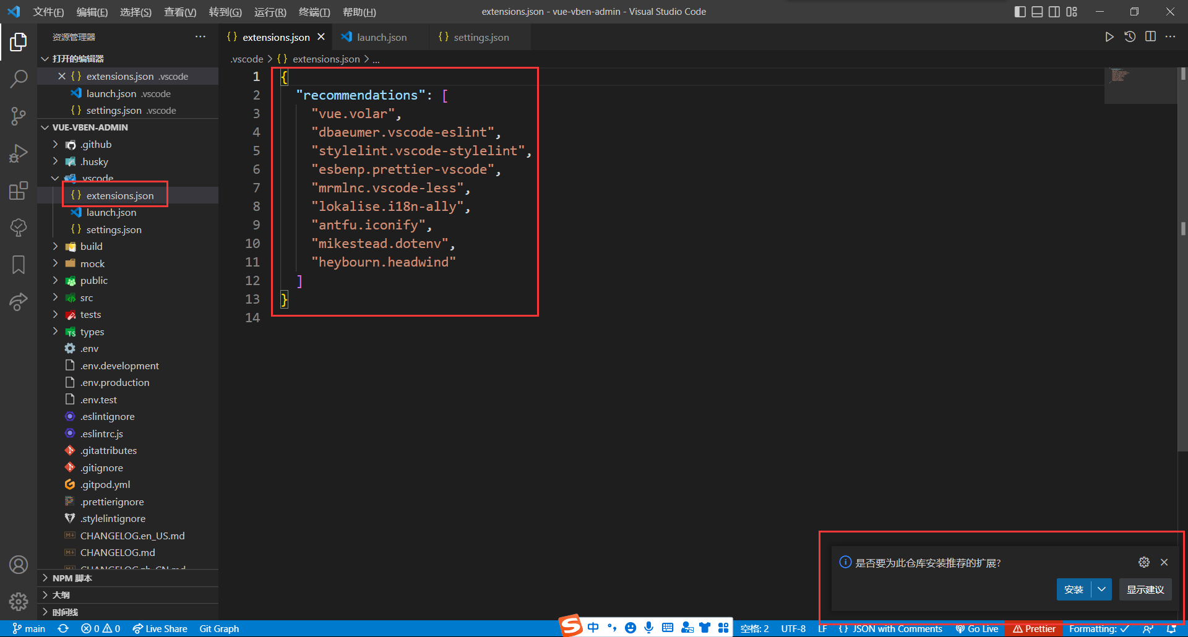Open the Explorer view in the activity bar
Screen dimensions: 1188x637
coord(19,42)
